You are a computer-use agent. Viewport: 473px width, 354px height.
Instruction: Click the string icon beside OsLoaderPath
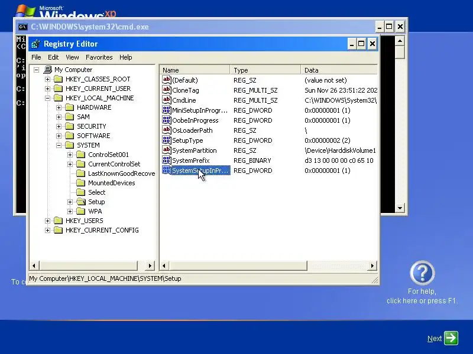(x=167, y=130)
